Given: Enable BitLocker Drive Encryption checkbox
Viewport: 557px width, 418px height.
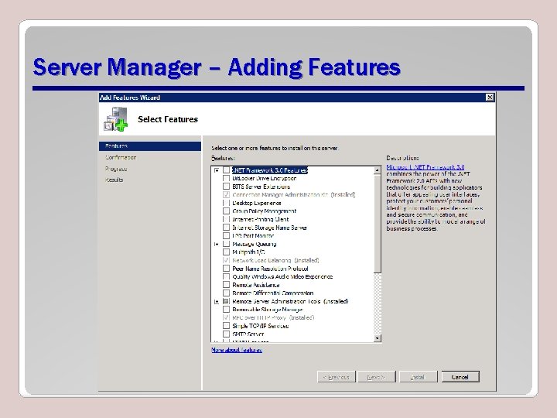Looking at the screenshot, I should coord(226,179).
